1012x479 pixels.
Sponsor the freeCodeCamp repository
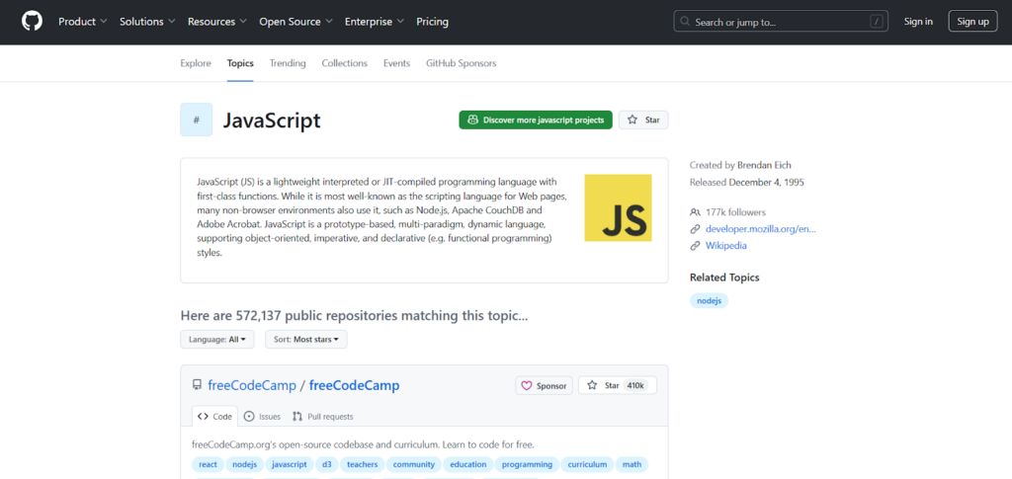tap(545, 385)
